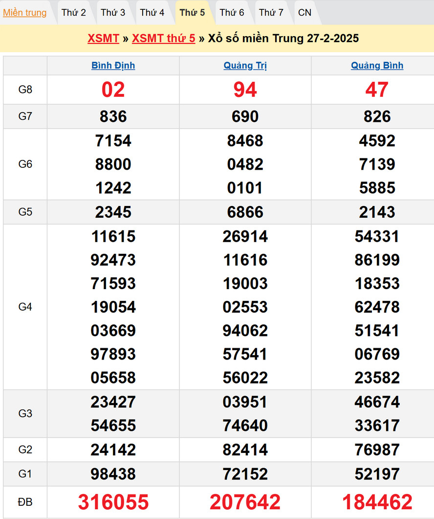The image size is (434, 519).
Task: Open the Quảng Trị province link
Action: (245, 66)
